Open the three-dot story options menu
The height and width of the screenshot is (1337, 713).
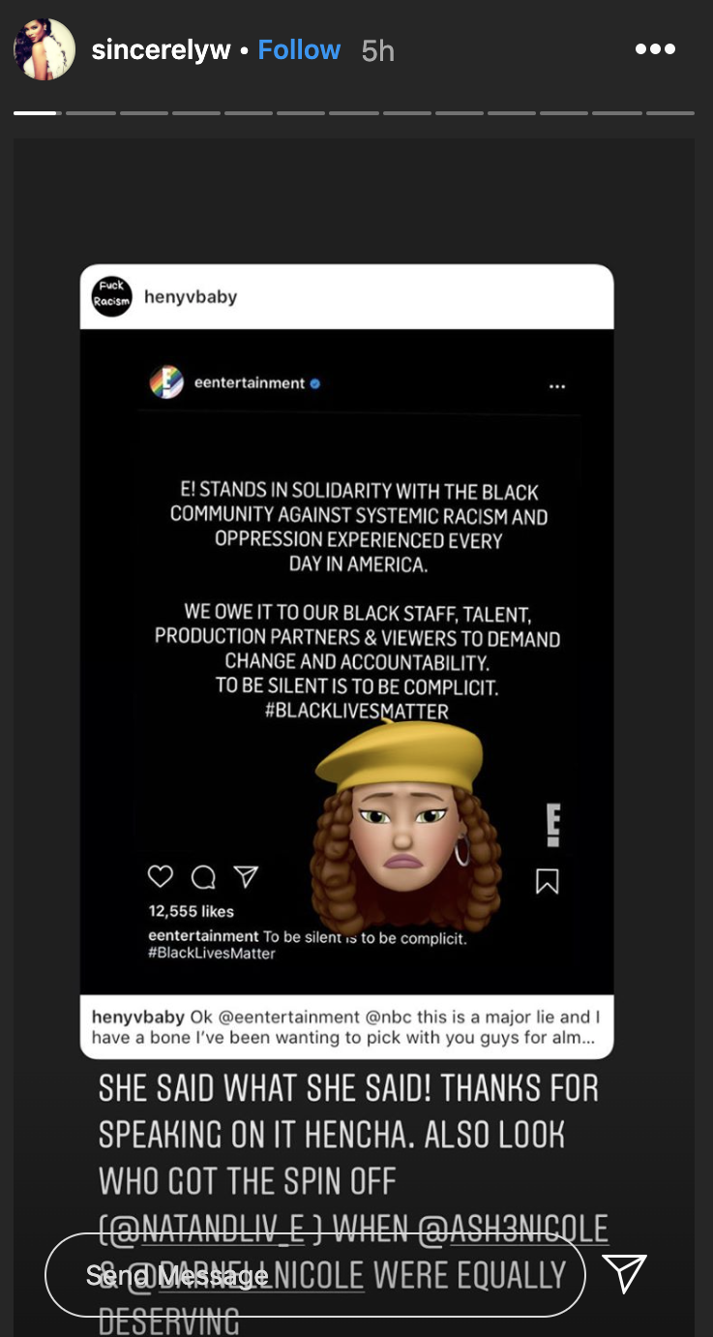[x=655, y=49]
